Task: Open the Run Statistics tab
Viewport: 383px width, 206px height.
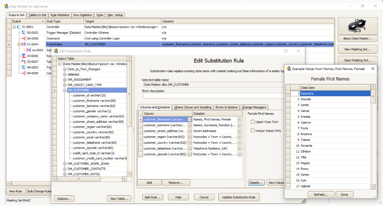Action: 82,15
